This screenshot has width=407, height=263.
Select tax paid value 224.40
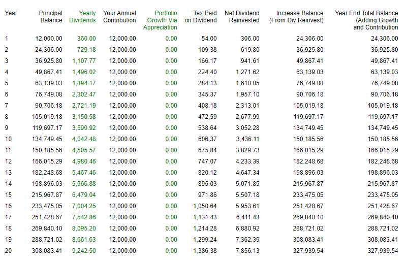[207, 72]
